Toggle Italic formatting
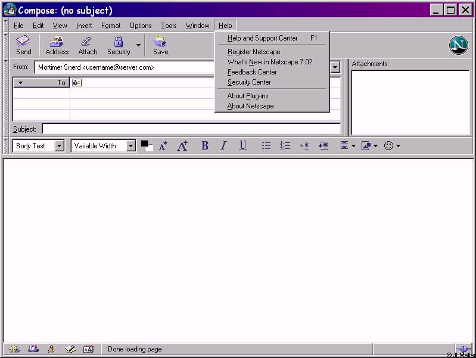476x358 pixels. (x=224, y=146)
